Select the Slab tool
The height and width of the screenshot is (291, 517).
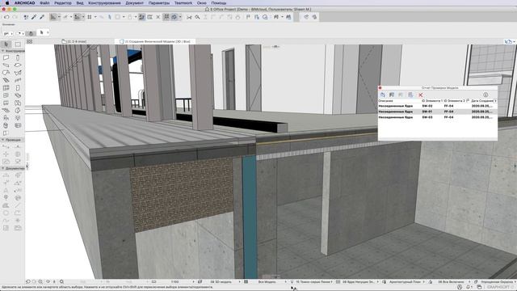click(x=18, y=65)
